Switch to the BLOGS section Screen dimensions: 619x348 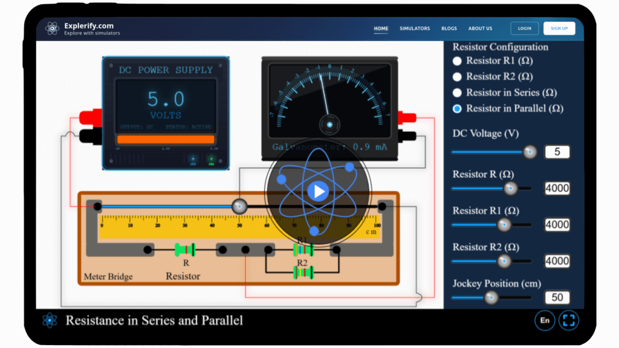click(x=449, y=28)
